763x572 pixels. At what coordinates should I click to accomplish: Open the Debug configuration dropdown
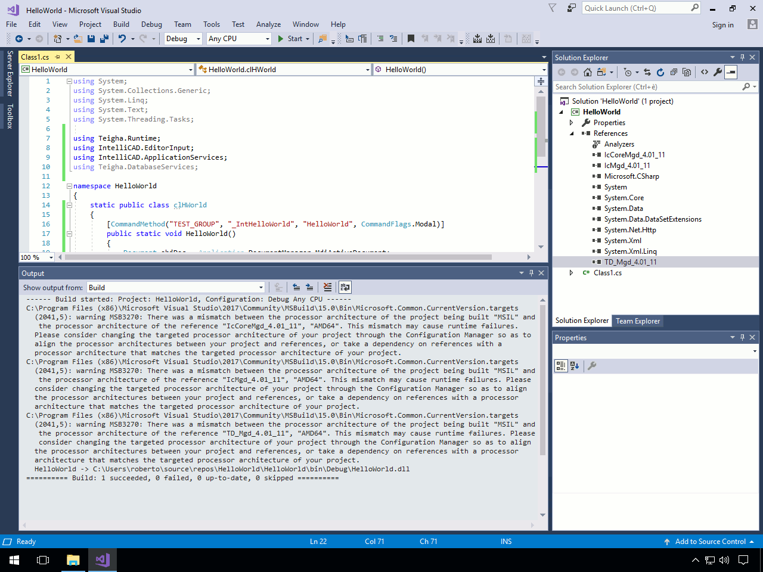tap(183, 39)
